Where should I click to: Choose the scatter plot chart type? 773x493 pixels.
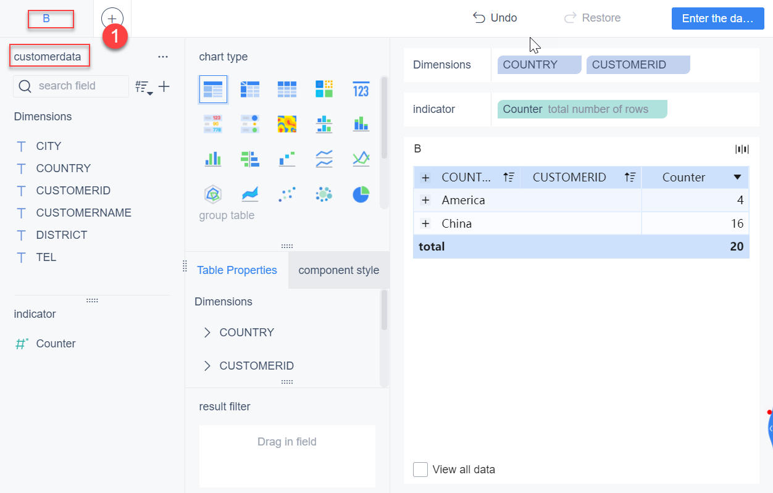[x=286, y=194]
